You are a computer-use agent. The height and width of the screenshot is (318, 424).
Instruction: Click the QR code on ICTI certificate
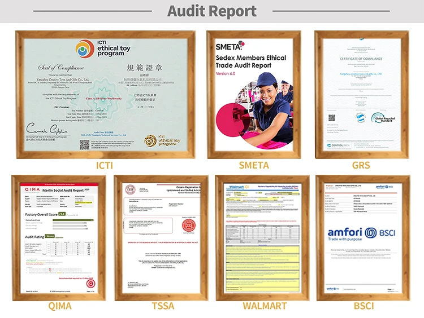(84, 144)
